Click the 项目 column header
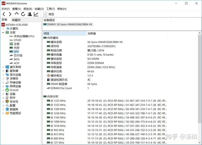The width and height of the screenshot is (202, 145). click(64, 33)
